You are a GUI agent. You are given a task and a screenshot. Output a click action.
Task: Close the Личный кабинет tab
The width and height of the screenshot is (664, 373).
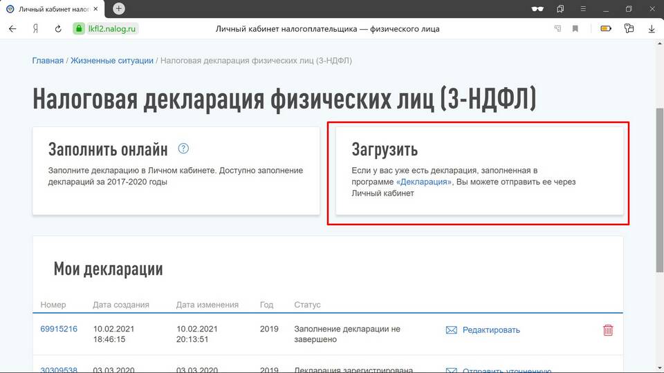point(95,9)
